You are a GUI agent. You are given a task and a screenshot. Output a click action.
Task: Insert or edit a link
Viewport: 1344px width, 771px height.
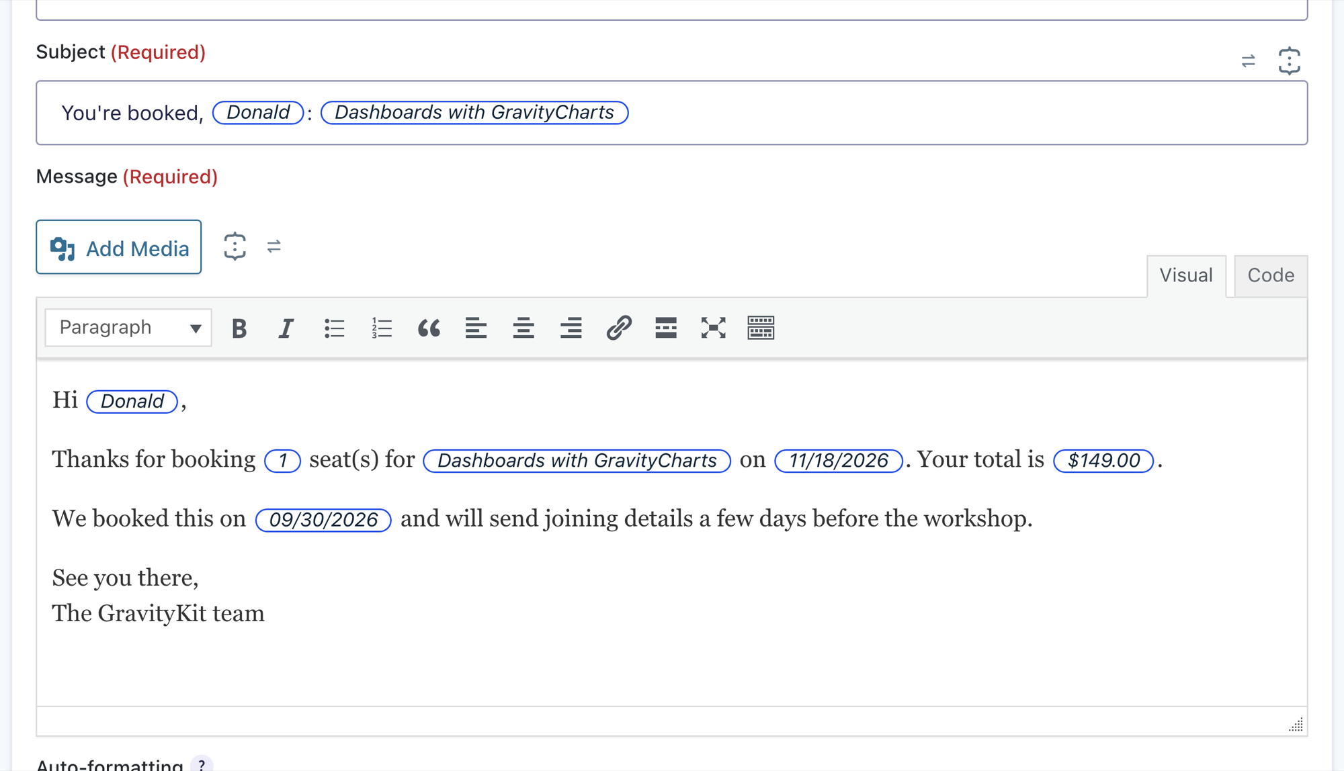619,328
